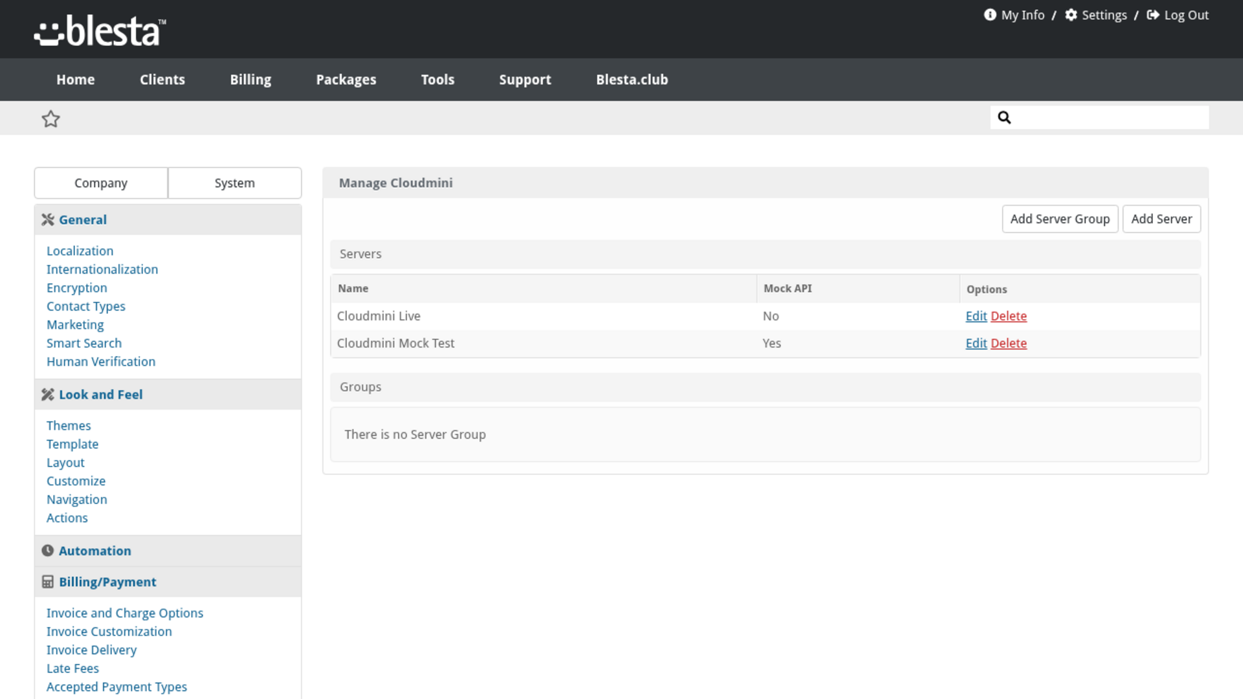The width and height of the screenshot is (1243, 699).
Task: Open the Navigation page
Action: click(x=76, y=500)
